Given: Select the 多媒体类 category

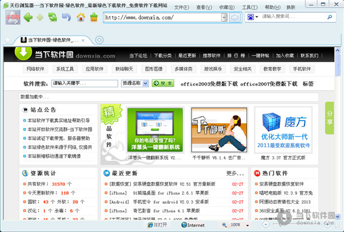Looking at the screenshot, I should [183, 69].
